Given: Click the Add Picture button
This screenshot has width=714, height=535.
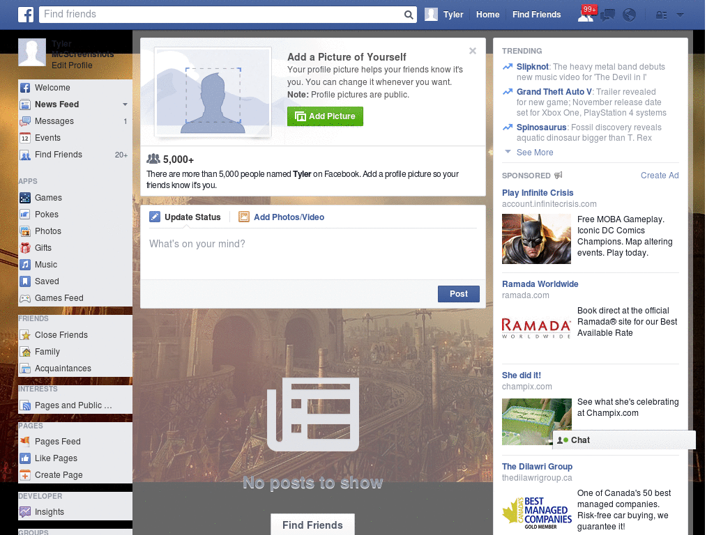Looking at the screenshot, I should coord(325,116).
